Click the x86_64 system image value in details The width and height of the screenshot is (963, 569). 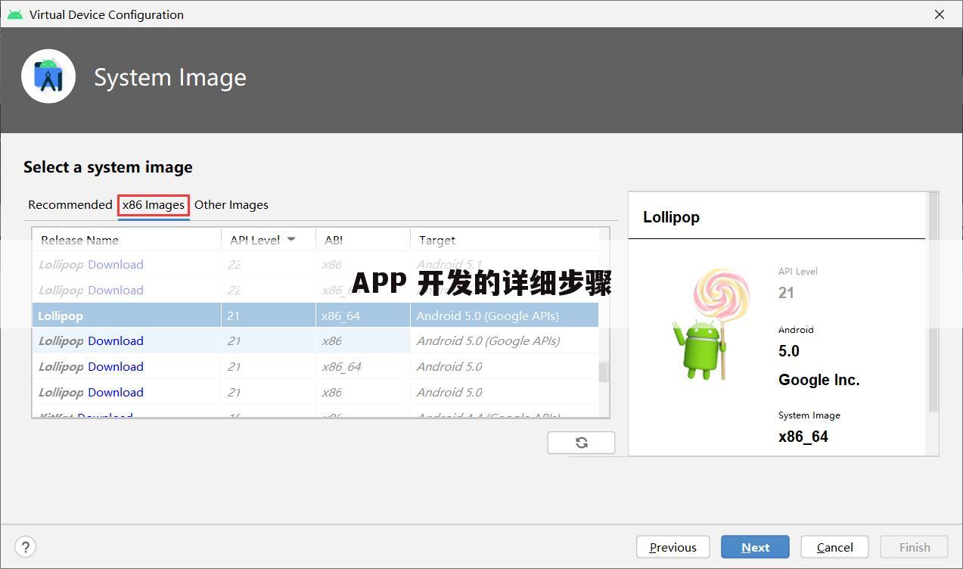click(x=803, y=437)
